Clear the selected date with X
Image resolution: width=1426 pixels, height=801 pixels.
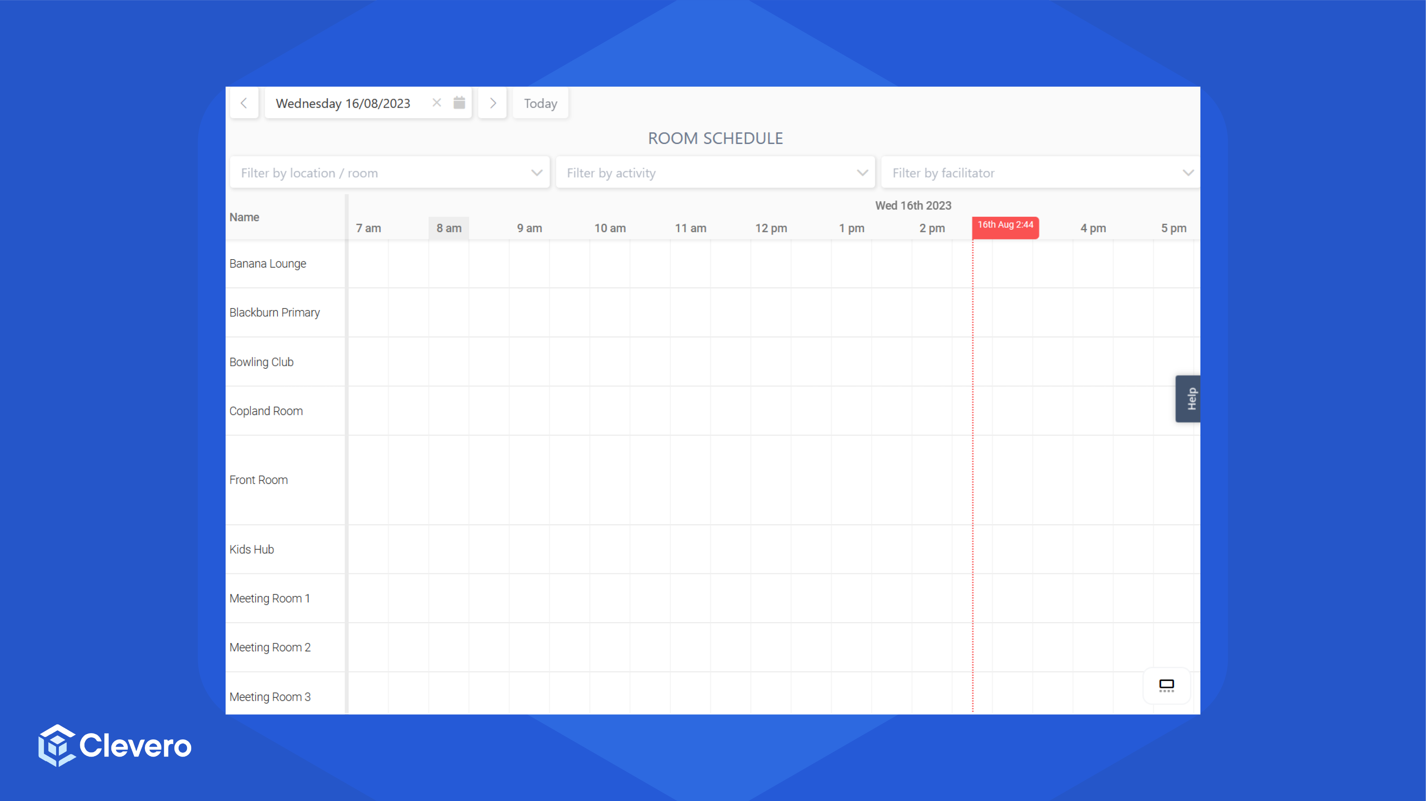pyautogui.click(x=437, y=103)
